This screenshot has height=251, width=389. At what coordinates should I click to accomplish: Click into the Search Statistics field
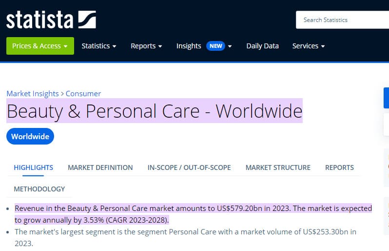point(342,20)
